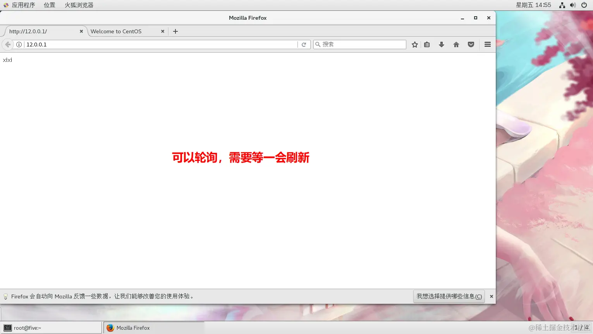Focus the address bar showing 12.0.0.1
The image size is (593, 334).
point(161,45)
